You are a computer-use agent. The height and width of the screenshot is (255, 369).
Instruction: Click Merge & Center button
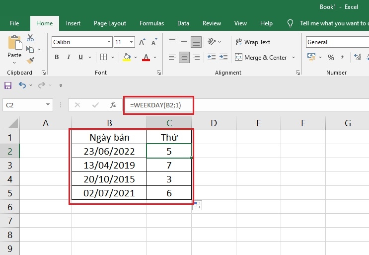point(261,58)
